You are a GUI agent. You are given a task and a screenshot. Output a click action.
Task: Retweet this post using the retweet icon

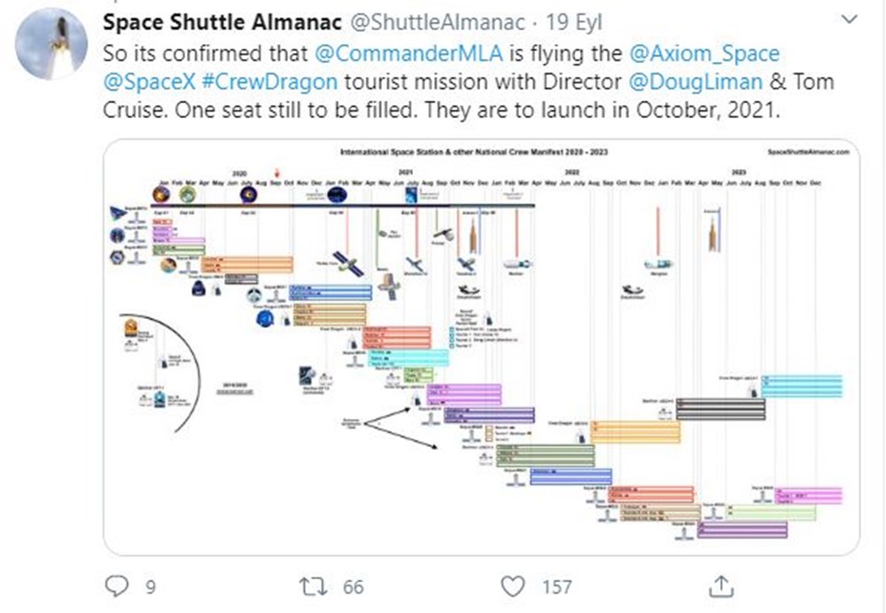click(313, 586)
